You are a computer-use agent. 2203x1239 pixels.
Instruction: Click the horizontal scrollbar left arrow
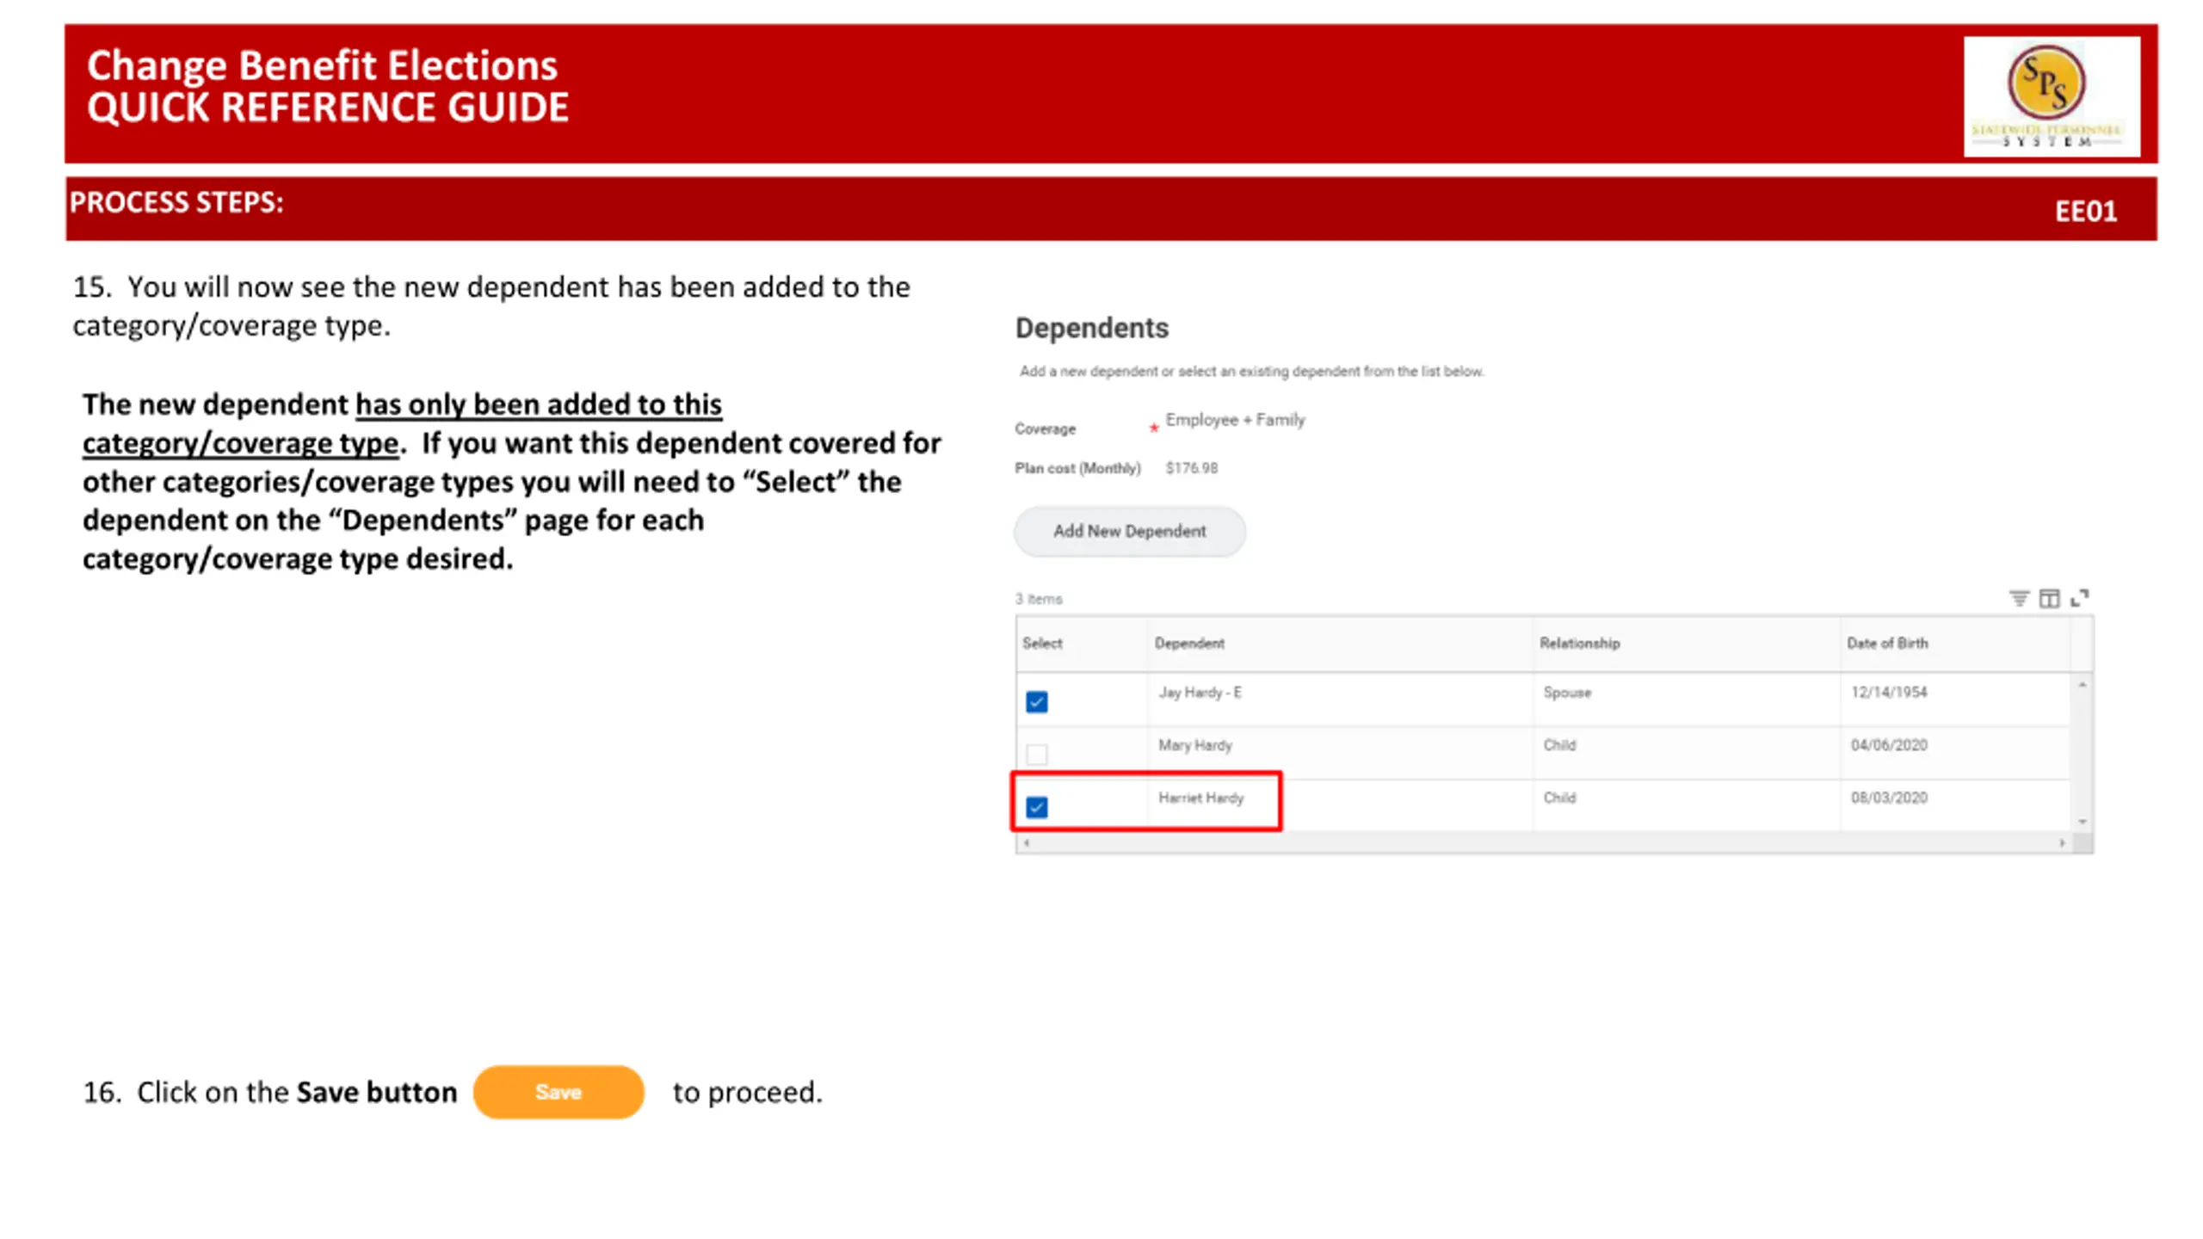[1027, 843]
